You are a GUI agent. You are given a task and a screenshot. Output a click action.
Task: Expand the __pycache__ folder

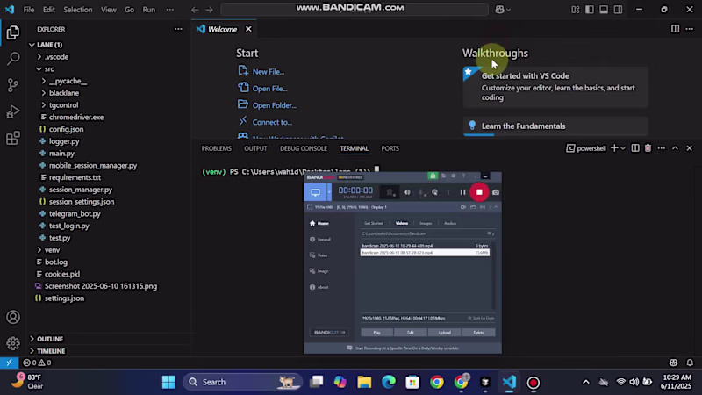(43, 81)
